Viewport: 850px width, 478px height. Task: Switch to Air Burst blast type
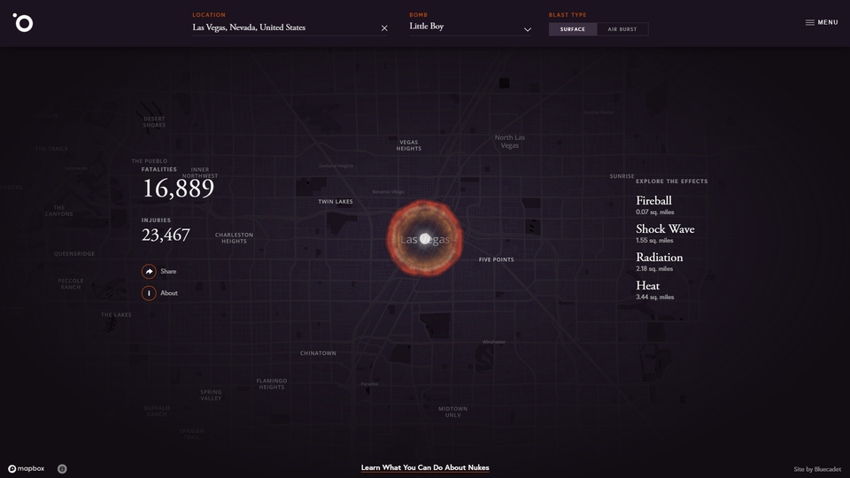point(622,29)
